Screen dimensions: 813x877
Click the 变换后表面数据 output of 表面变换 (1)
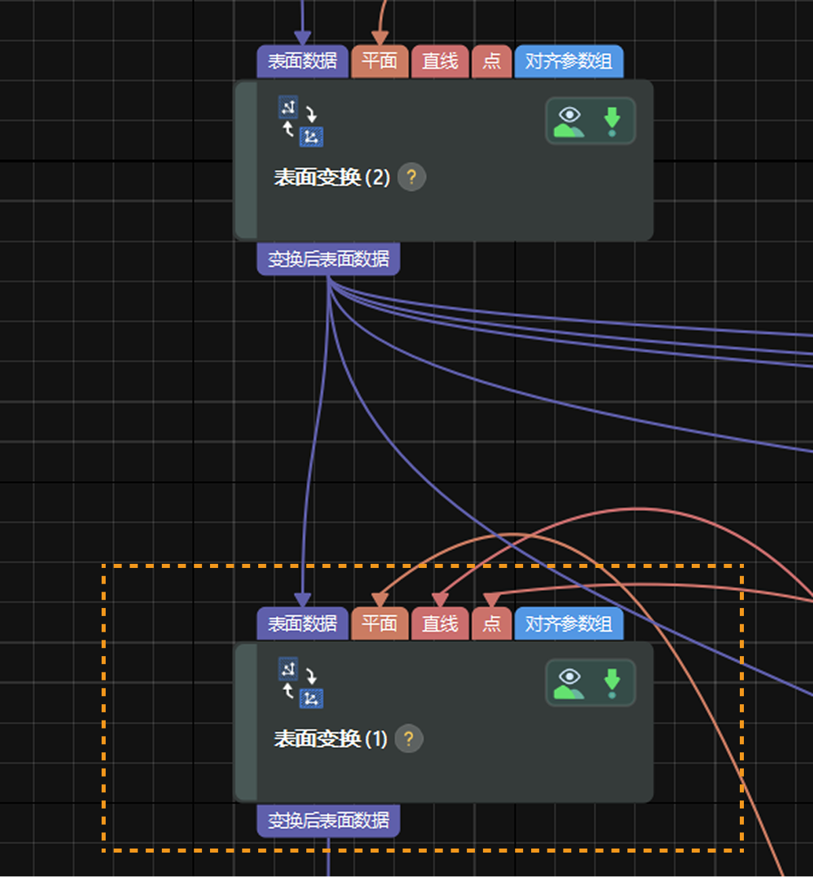pyautogui.click(x=328, y=821)
